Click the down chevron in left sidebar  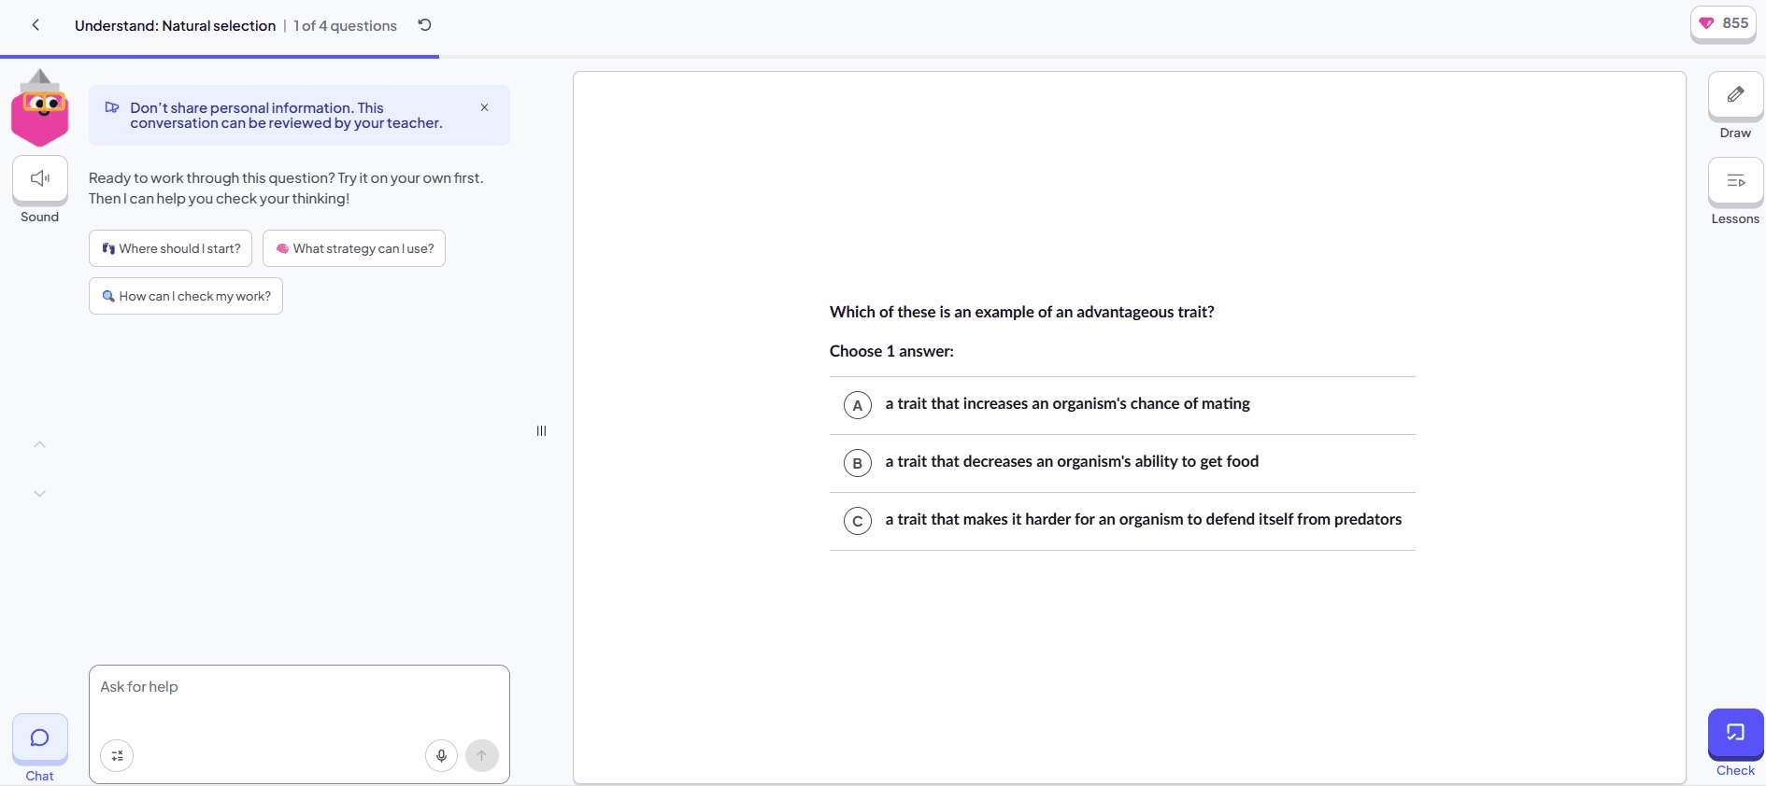(39, 494)
